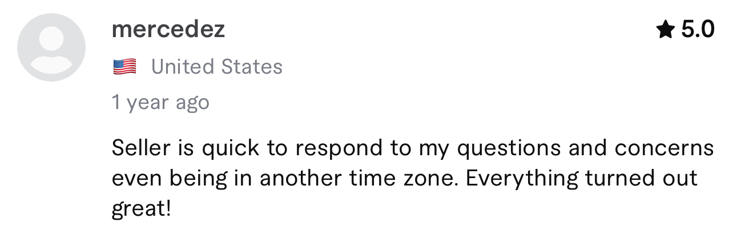Click the 1 year ago timestamp
The width and height of the screenshot is (733, 246).
click(161, 103)
